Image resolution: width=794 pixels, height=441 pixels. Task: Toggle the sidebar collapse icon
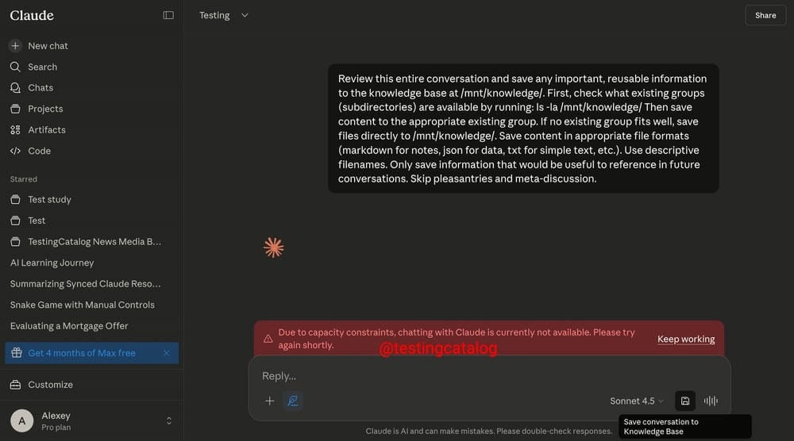[x=168, y=15]
